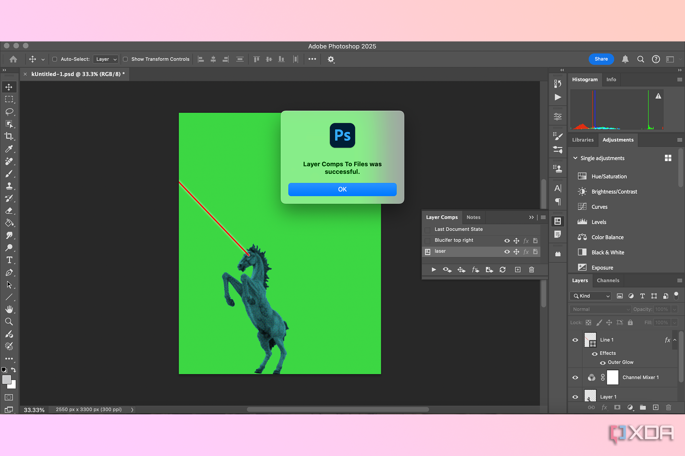Viewport: 685px width, 456px height.
Task: Enable Show Transform Controls checkbox
Action: tap(125, 59)
